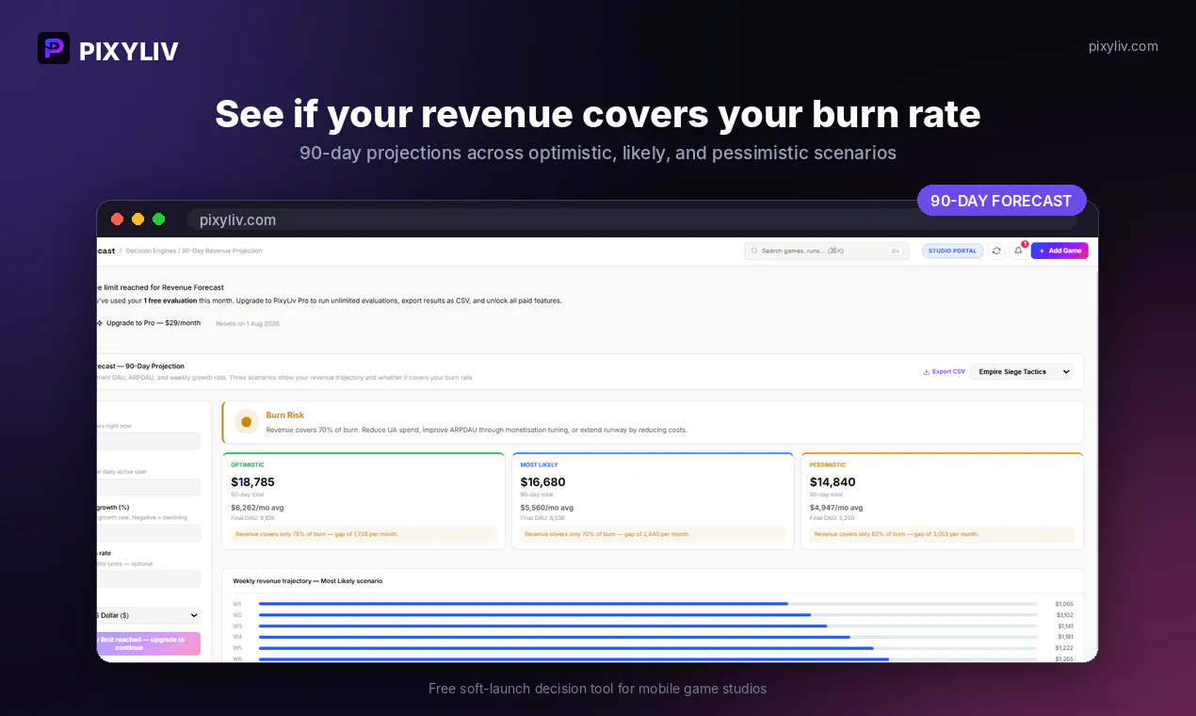This screenshot has height=716, width=1196.
Task: Click the $18,785 total value
Action: [x=253, y=482]
